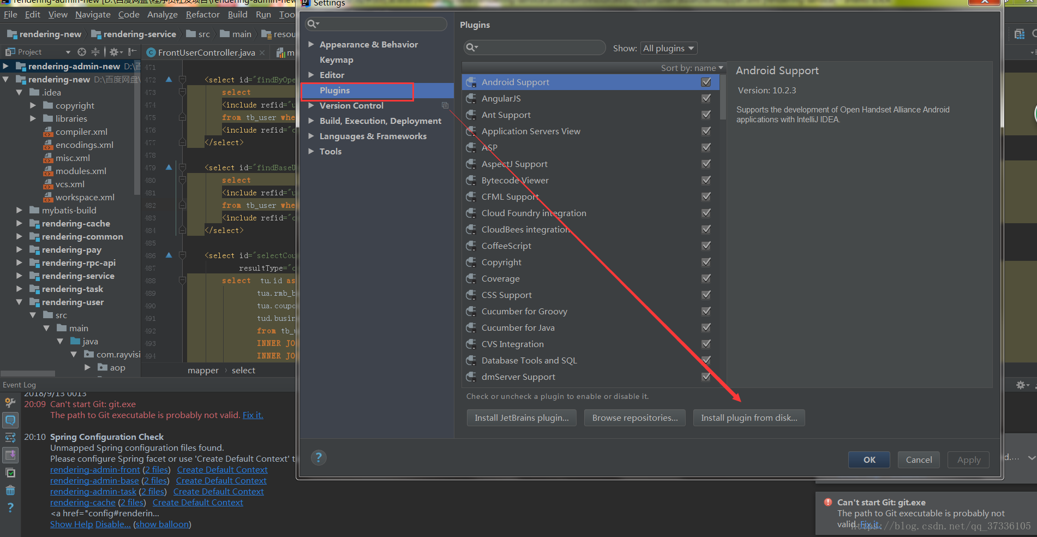The width and height of the screenshot is (1037, 537).
Task: Click the scroll-from-source target icon in Project panel
Action: pyautogui.click(x=82, y=52)
